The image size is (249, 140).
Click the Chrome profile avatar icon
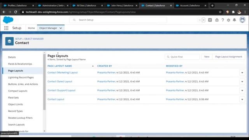click(x=239, y=12)
